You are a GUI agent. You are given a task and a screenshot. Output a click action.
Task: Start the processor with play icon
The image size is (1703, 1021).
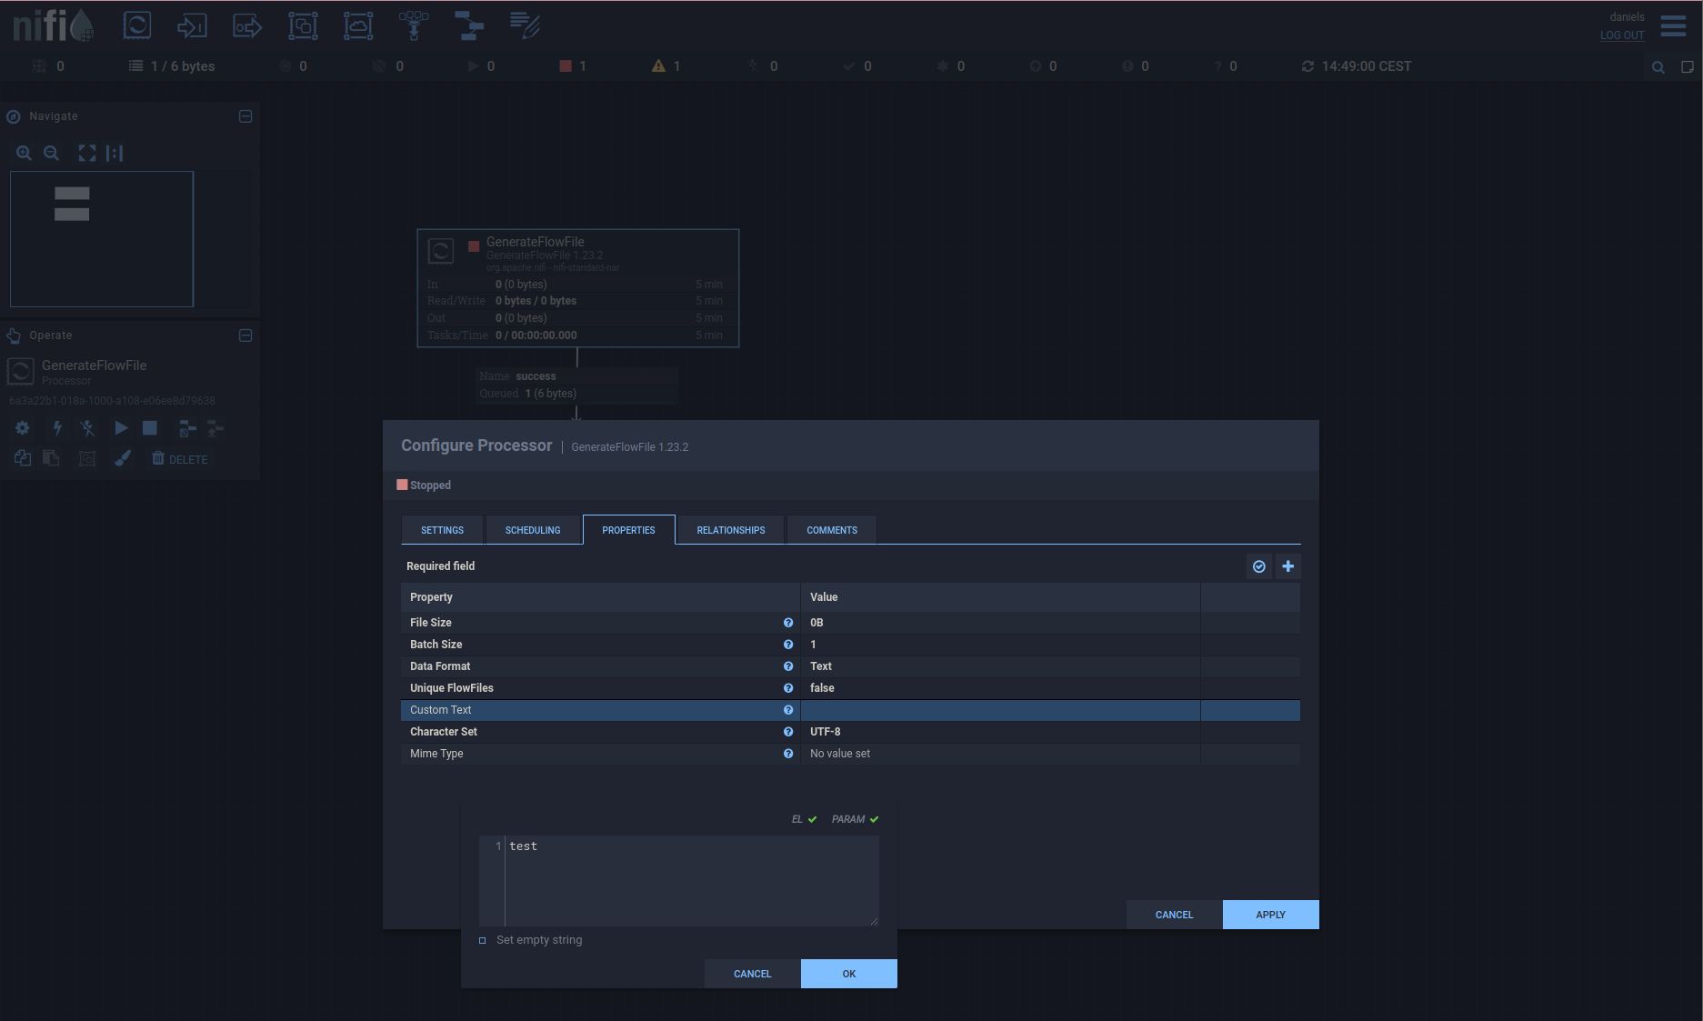121,427
